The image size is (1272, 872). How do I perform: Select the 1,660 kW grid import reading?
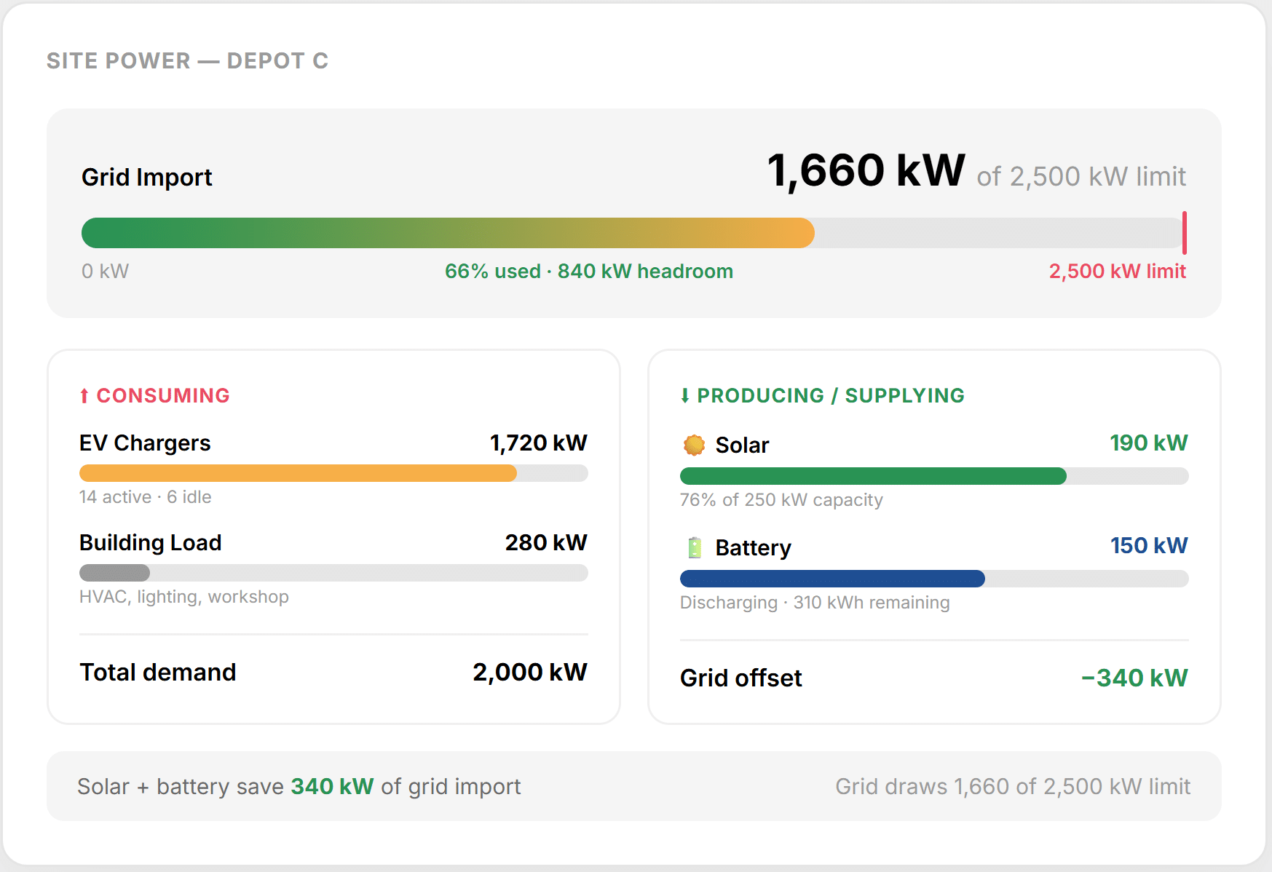pyautogui.click(x=866, y=171)
